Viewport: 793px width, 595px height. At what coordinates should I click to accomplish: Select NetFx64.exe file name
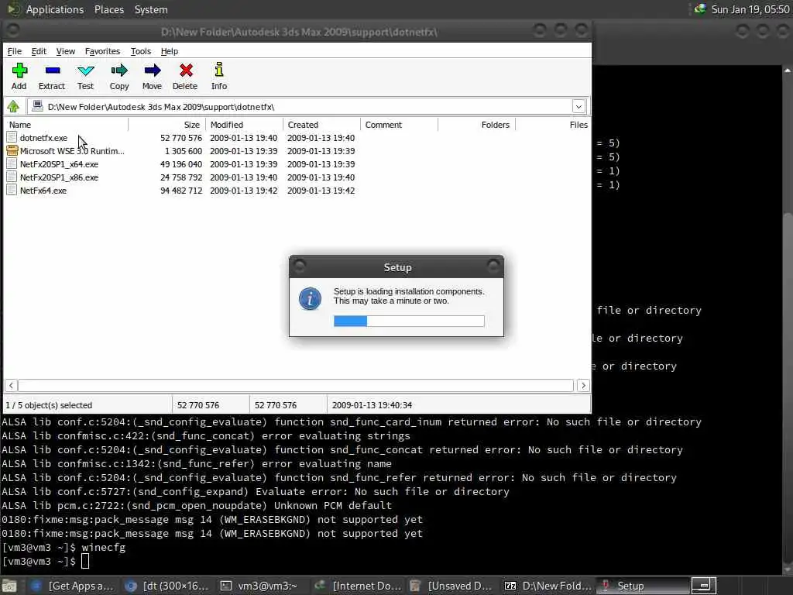43,191
